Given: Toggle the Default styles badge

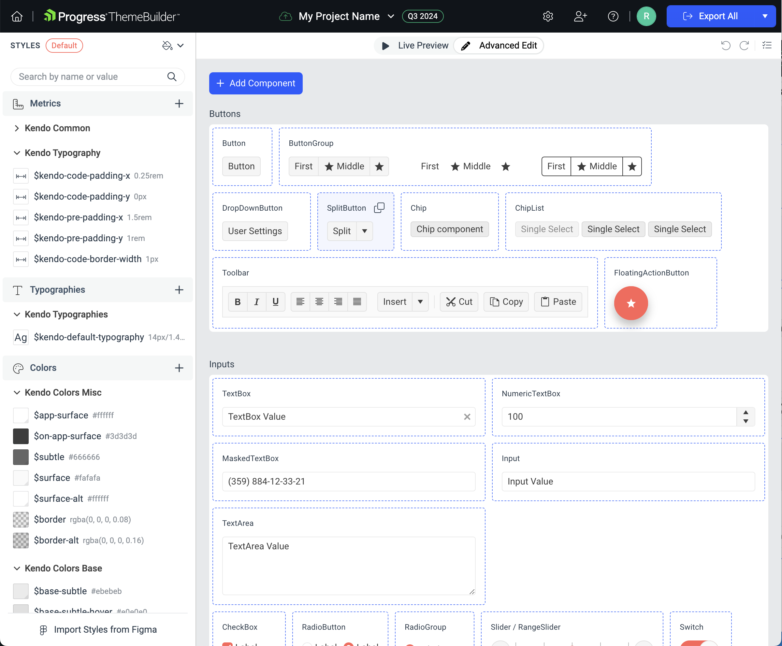Looking at the screenshot, I should (64, 46).
